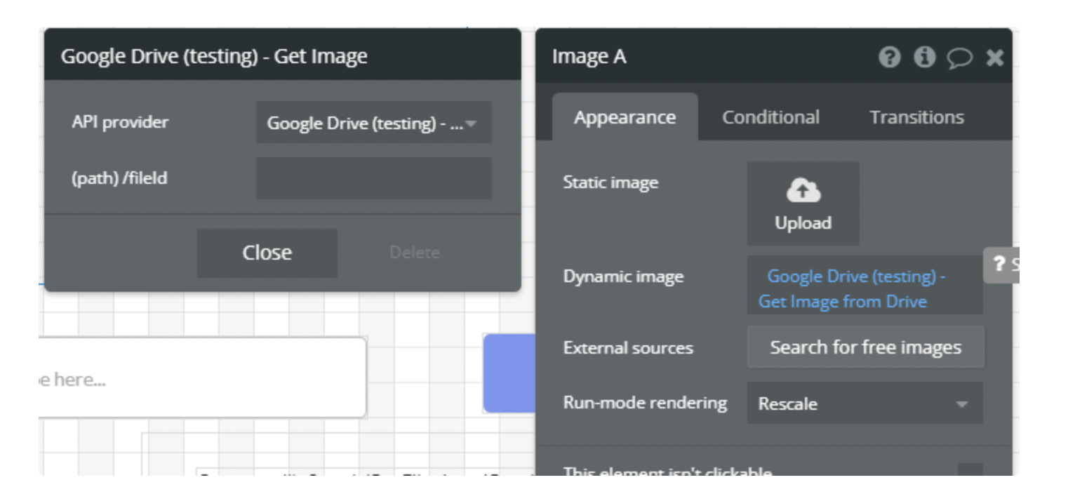Select the blue button element on the canvas
This screenshot has width=1068, height=494.
[x=509, y=373]
